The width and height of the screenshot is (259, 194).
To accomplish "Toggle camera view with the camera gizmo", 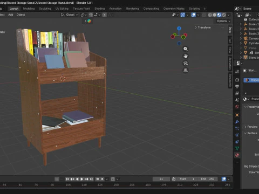I will point(186,63).
